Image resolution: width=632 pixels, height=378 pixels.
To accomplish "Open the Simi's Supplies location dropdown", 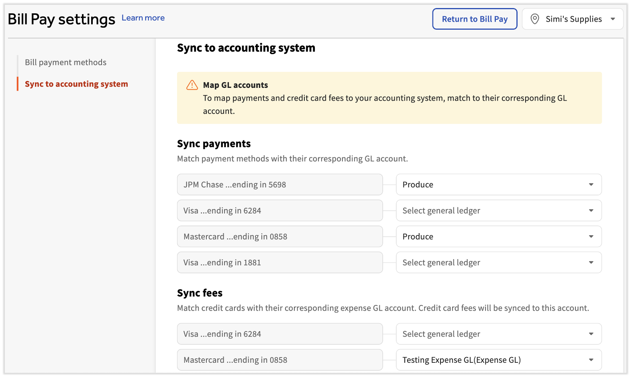I will point(573,19).
